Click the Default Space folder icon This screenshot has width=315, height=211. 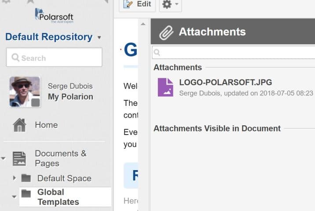(x=26, y=178)
